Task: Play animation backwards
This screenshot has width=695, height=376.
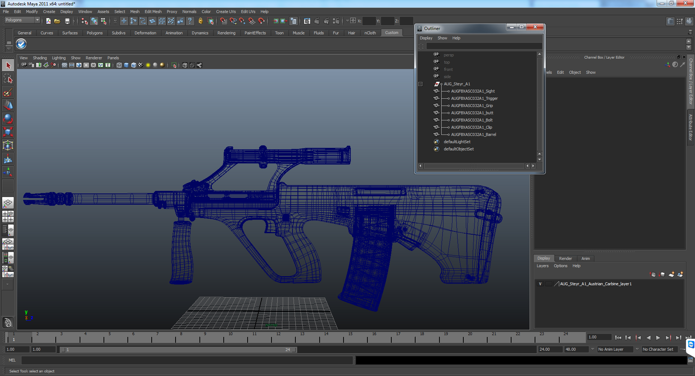Action: pyautogui.click(x=648, y=338)
